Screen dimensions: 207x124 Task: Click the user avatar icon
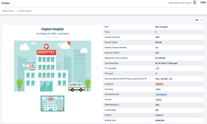[x=194, y=2]
